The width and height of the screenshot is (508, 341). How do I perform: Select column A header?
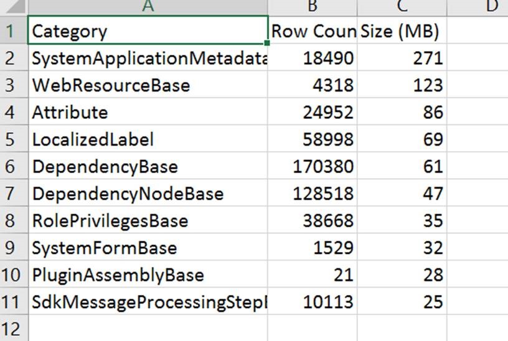click(148, 6)
